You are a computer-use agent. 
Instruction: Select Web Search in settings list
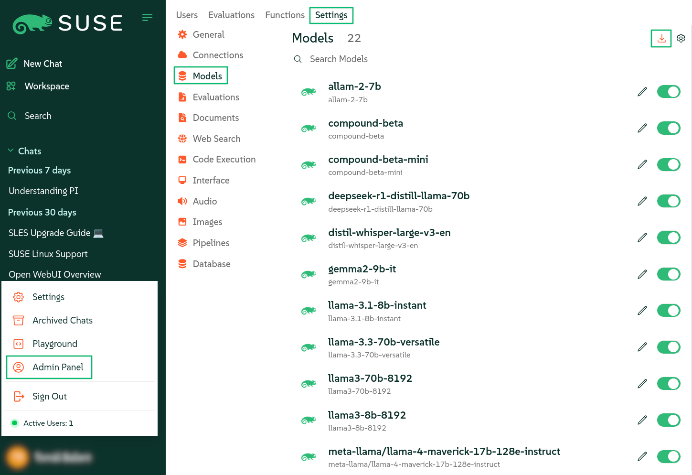(x=216, y=139)
